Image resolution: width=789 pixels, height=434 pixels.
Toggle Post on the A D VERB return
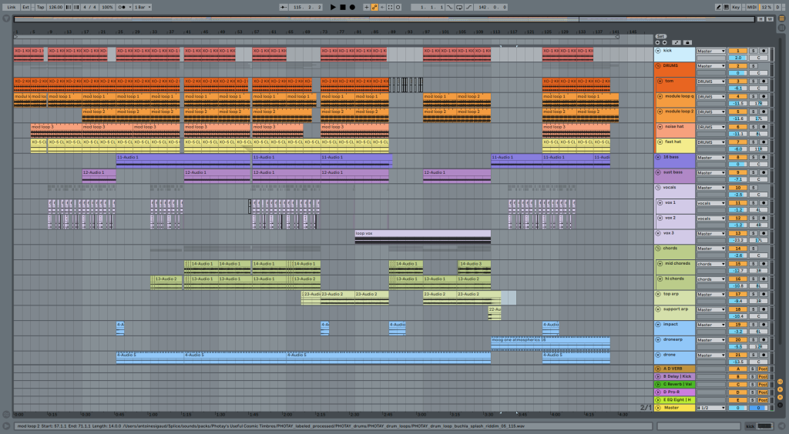(x=763, y=369)
